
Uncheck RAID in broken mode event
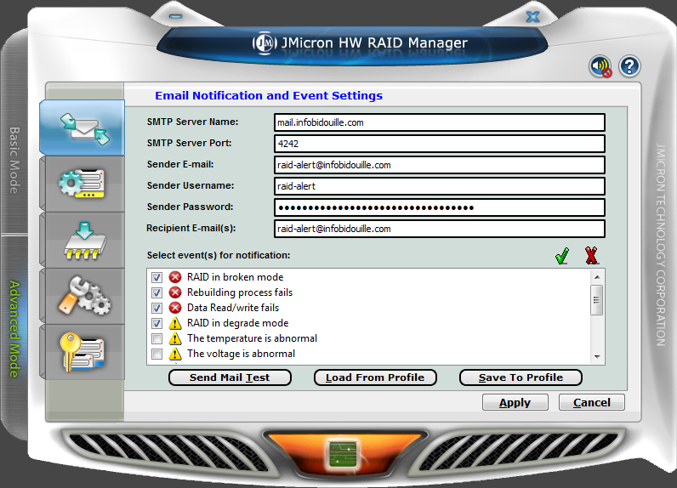[x=156, y=277]
